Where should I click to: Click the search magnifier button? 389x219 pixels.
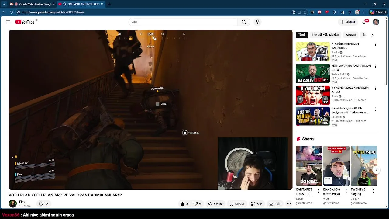point(244,22)
